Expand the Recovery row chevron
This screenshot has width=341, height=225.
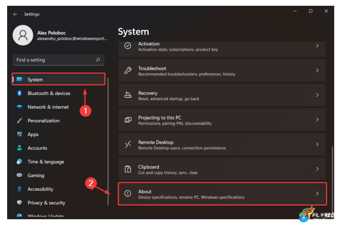click(317, 95)
